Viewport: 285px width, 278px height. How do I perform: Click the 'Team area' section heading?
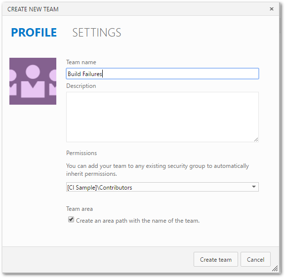[x=80, y=209]
